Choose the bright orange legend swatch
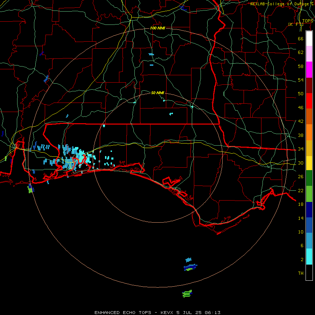 [x=309, y=132]
